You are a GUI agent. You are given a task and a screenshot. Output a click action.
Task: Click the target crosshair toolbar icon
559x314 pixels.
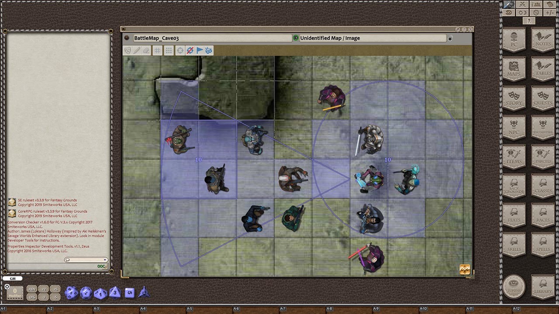(180, 51)
